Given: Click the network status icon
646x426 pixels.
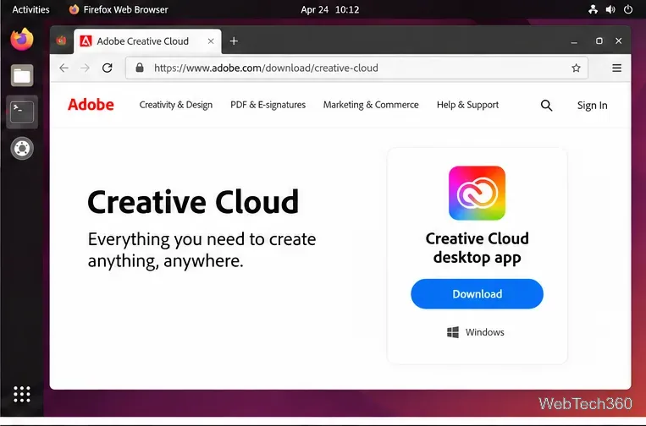Looking at the screenshot, I should 593,9.
